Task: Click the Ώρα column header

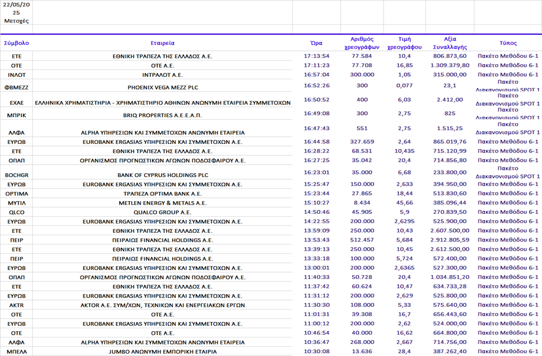Action: click(316, 43)
